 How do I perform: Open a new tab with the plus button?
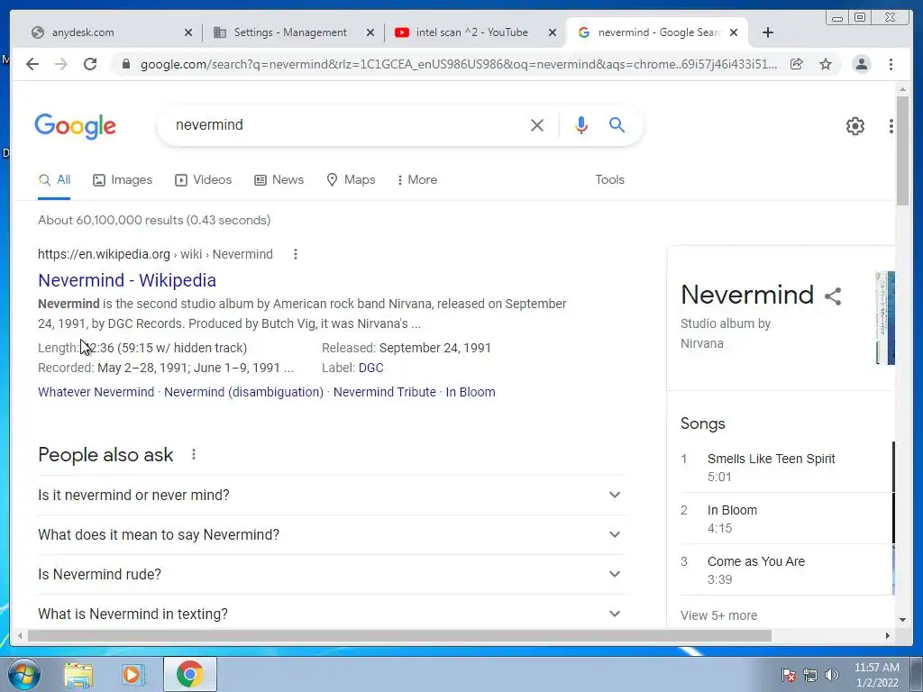click(x=768, y=32)
